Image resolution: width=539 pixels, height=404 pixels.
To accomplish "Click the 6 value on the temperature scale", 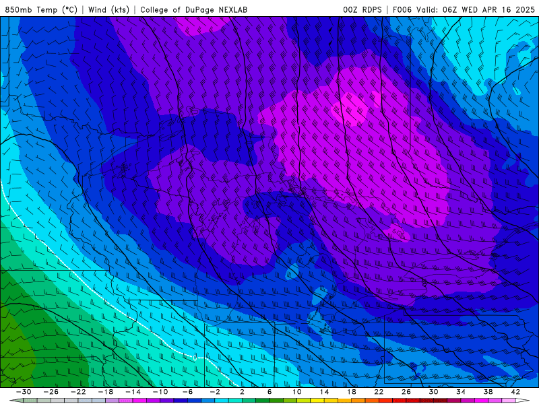I will (x=269, y=392).
